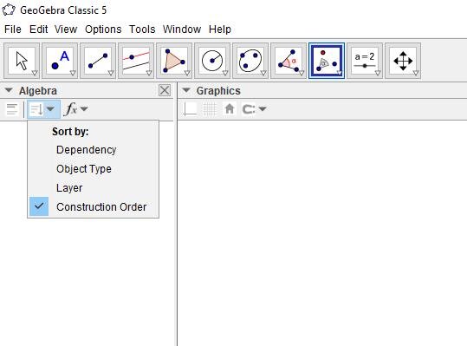The image size is (467, 346).
Task: Select the Reflect/transformation tool
Action: 327,61
